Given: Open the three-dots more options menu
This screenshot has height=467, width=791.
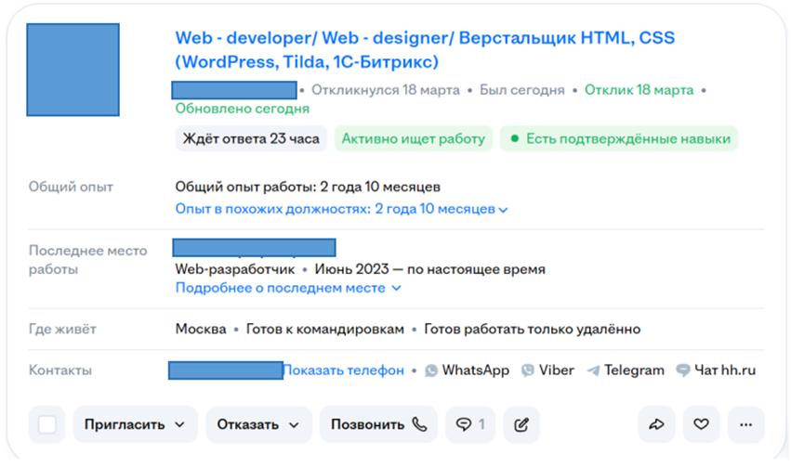Looking at the screenshot, I should (746, 424).
